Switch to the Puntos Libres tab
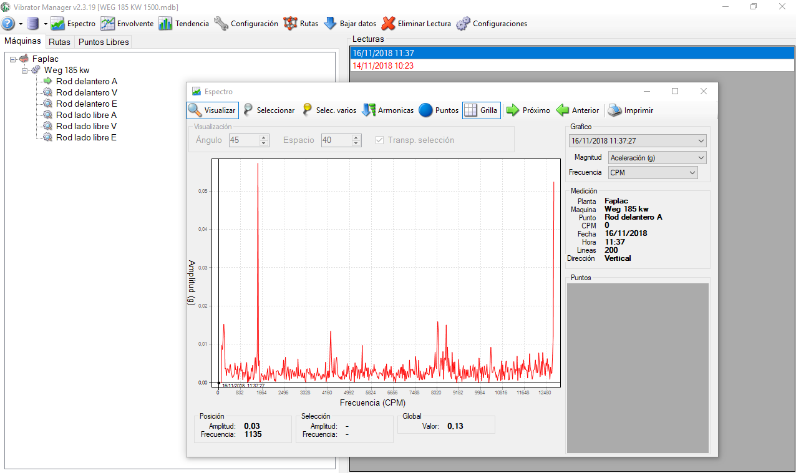796x473 pixels. (104, 42)
